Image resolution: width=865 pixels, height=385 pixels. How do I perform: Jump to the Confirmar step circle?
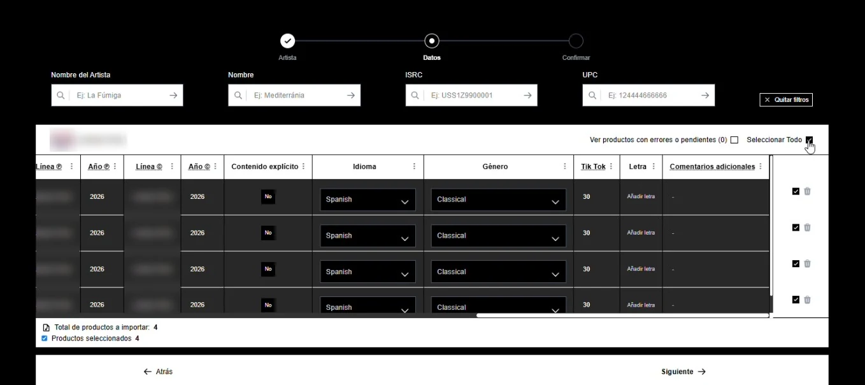point(576,41)
